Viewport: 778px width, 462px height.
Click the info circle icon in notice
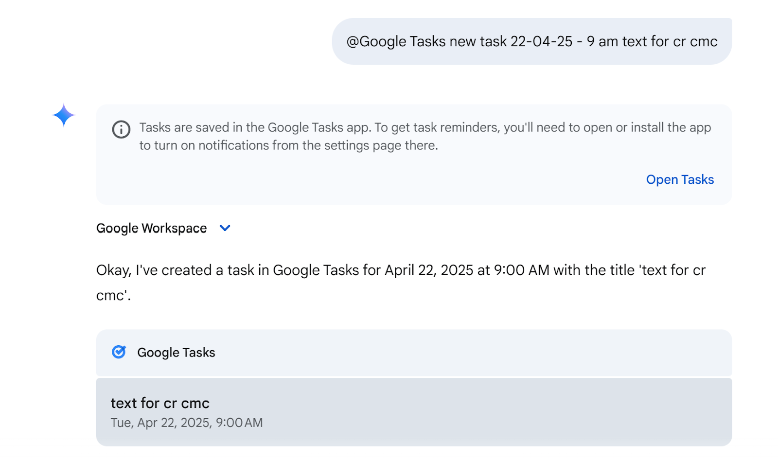[x=121, y=129]
